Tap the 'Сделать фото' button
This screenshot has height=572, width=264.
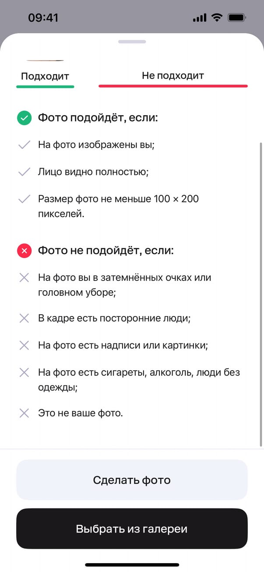(132, 480)
